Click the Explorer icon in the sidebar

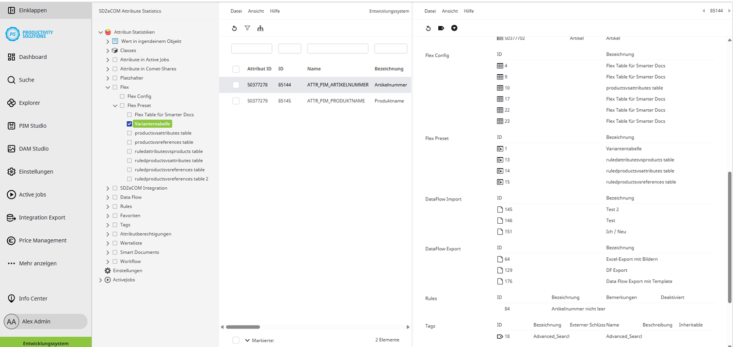tap(12, 102)
